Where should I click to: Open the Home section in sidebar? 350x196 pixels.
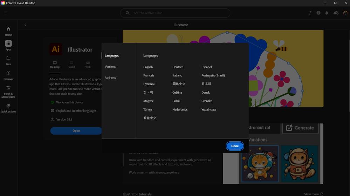coord(8,31)
